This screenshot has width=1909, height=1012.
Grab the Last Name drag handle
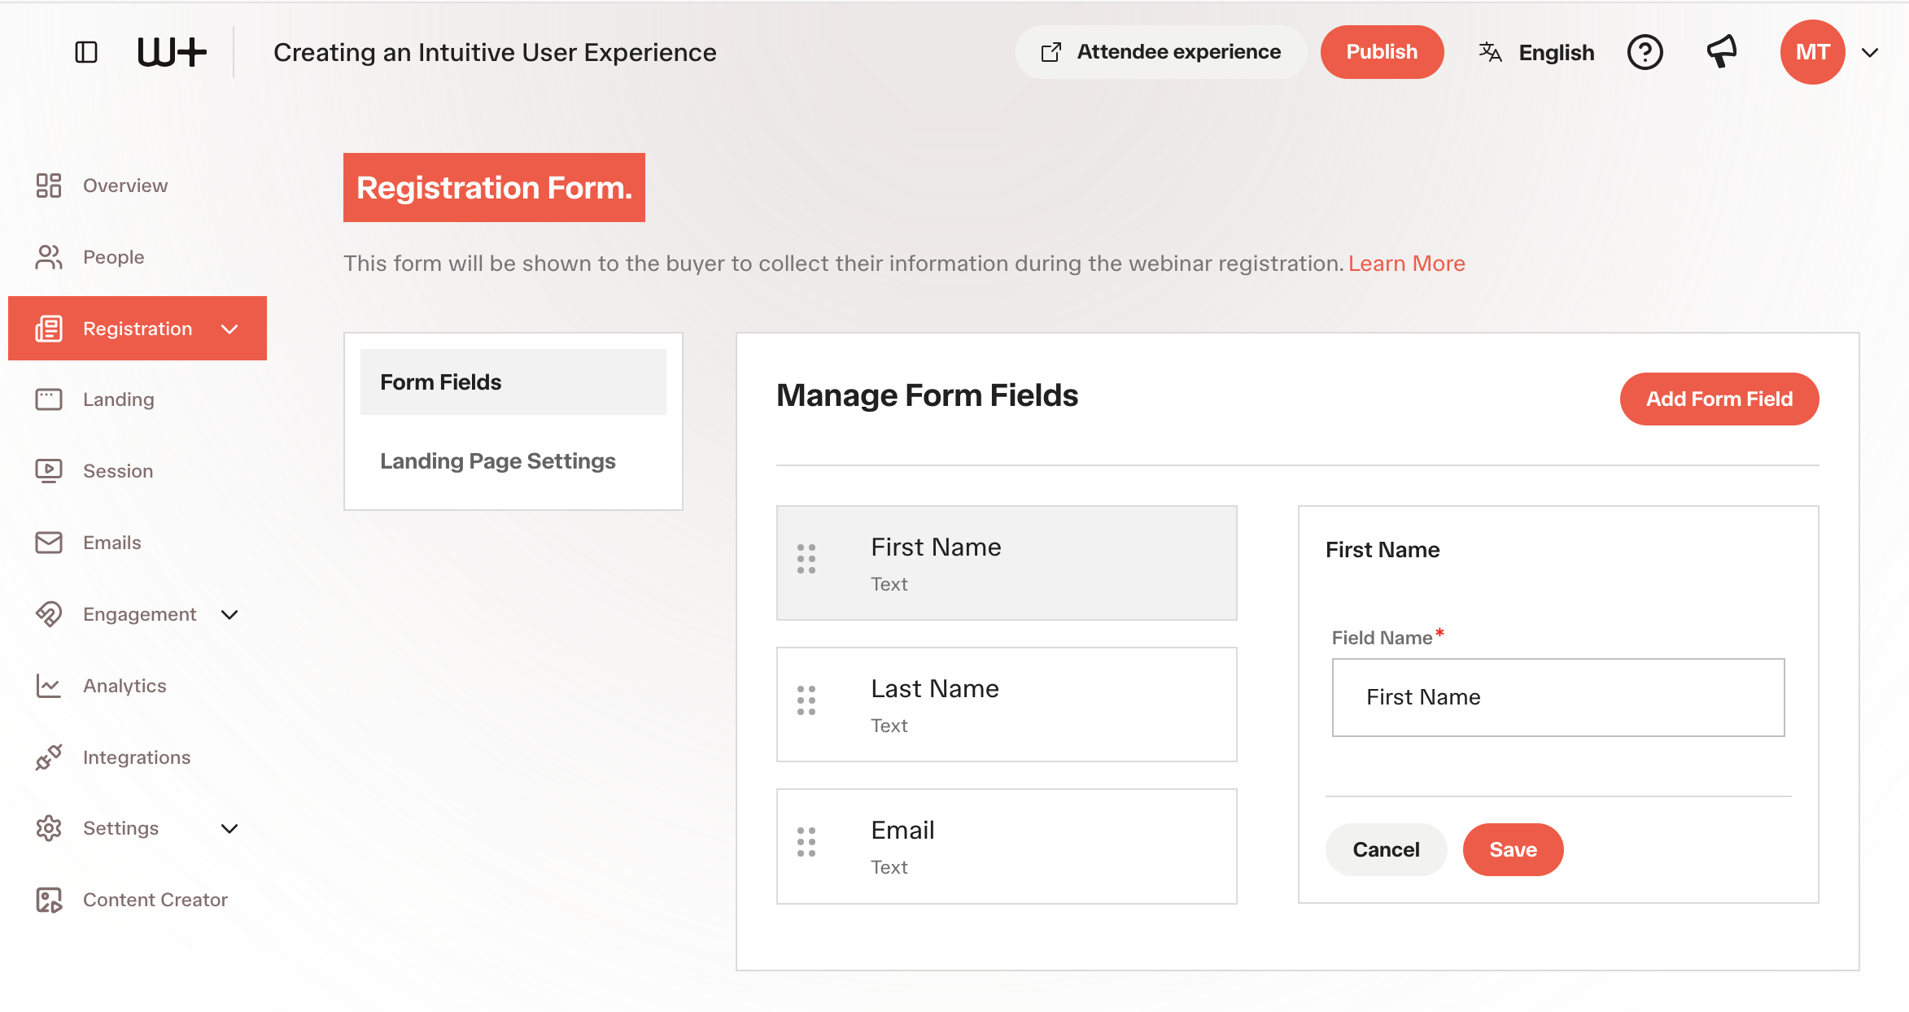pos(806,700)
